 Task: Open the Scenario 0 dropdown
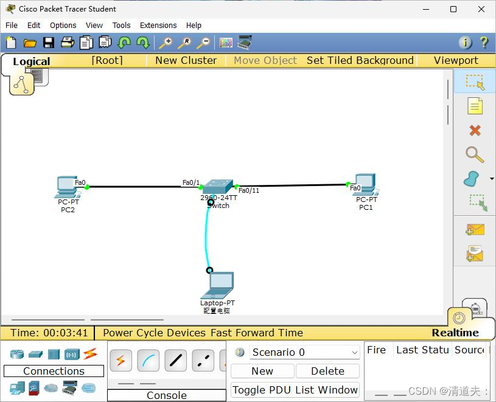[305, 352]
